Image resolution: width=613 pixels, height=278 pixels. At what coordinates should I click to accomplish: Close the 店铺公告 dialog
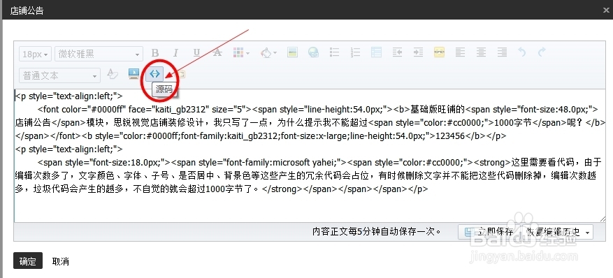606,10
